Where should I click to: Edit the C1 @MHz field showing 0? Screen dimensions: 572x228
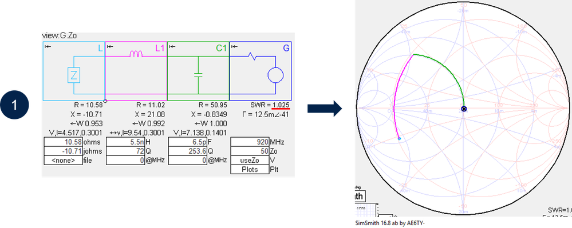(188, 160)
